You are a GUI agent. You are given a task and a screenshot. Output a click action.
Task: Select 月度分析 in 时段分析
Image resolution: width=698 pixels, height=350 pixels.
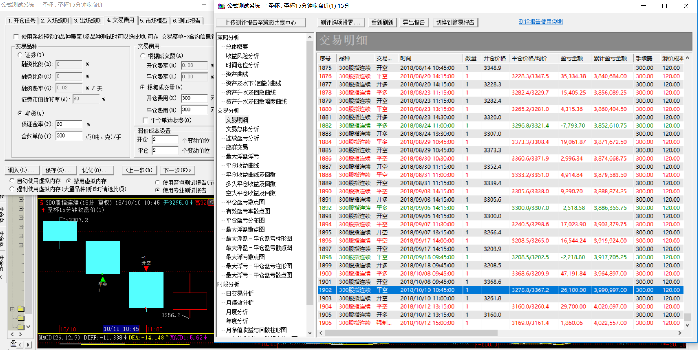(237, 312)
